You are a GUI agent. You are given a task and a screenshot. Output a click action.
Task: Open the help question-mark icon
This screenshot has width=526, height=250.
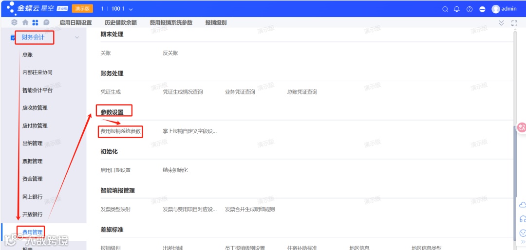pos(470,9)
